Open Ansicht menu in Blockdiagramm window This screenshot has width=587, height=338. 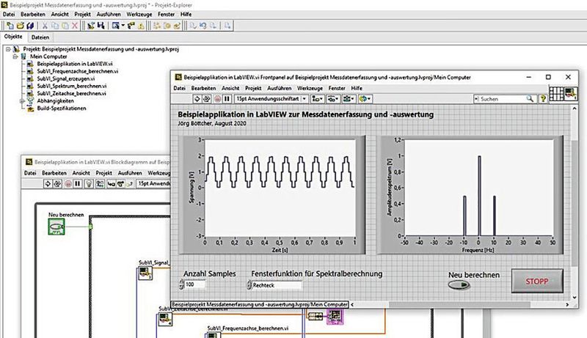[x=81, y=173]
